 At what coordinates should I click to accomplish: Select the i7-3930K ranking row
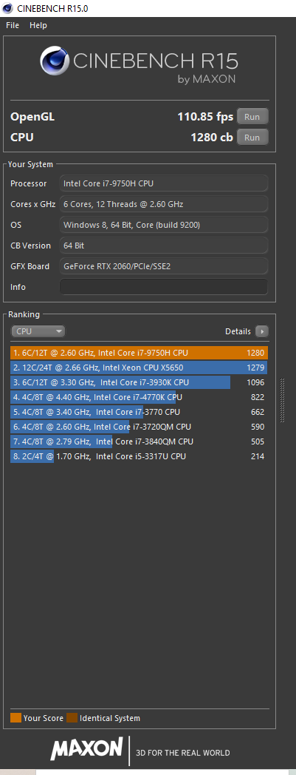139,382
